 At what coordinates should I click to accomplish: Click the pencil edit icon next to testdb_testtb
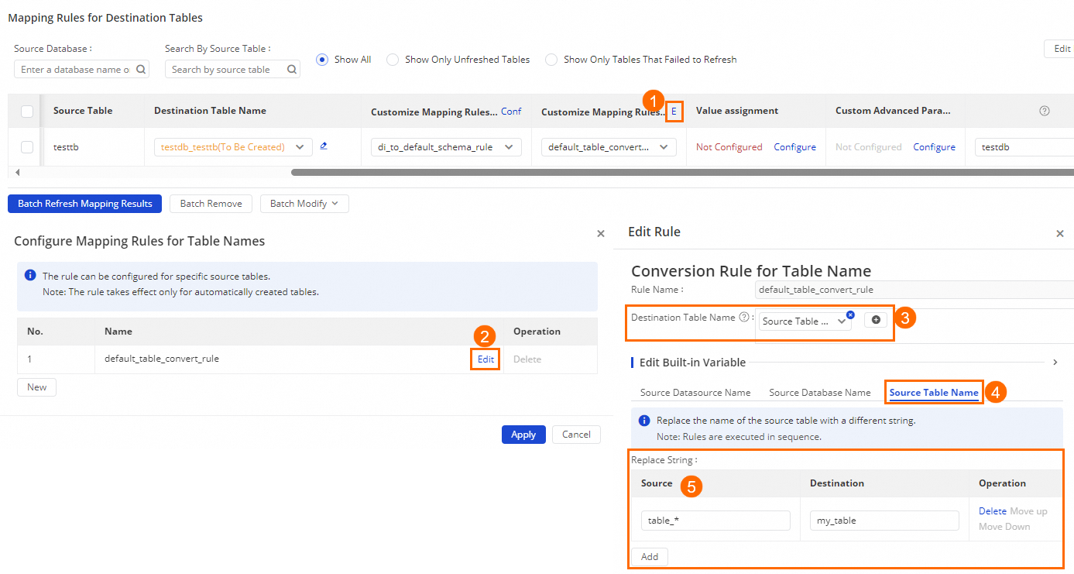coord(324,146)
